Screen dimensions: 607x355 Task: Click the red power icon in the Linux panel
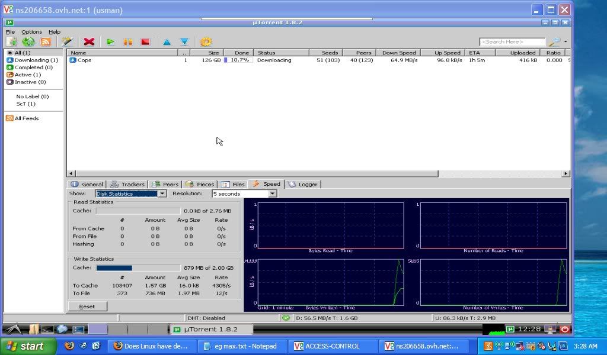coord(565,330)
